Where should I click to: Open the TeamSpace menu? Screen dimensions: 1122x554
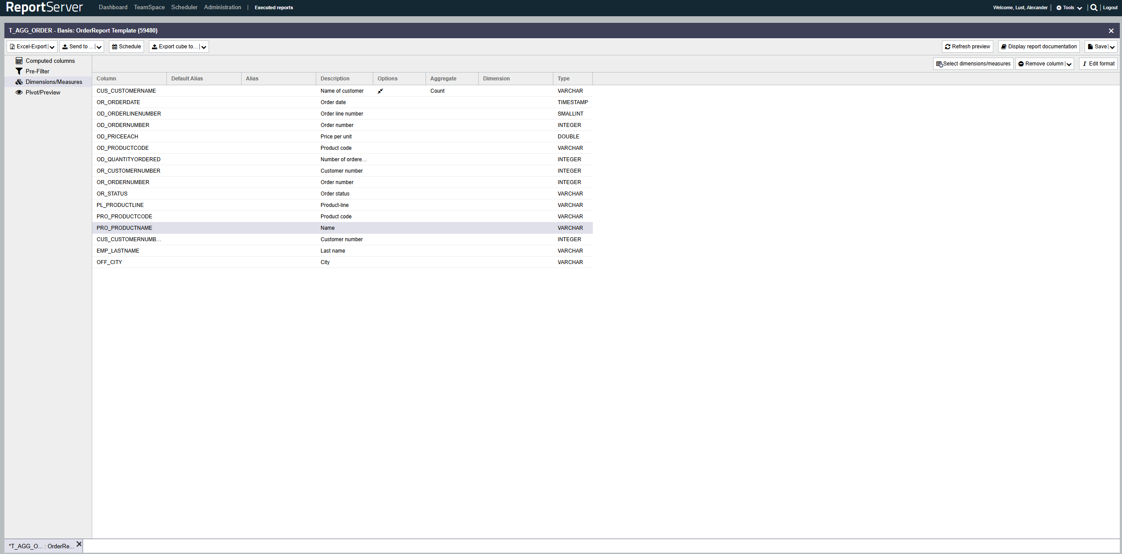149,7
